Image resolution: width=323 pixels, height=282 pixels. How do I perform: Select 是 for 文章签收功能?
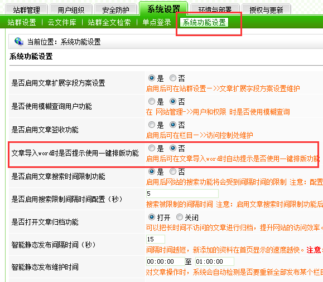point(152,125)
